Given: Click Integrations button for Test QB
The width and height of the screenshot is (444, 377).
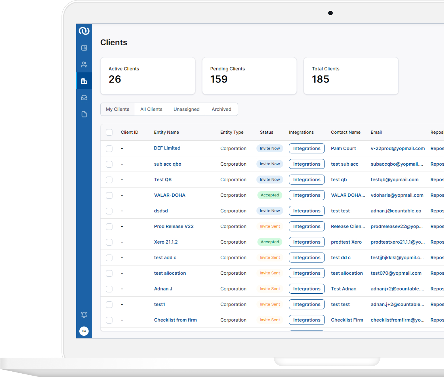Looking at the screenshot, I should [x=307, y=180].
